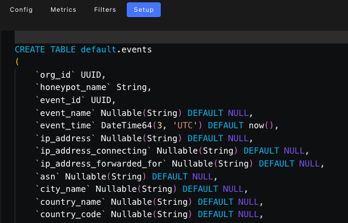The image size is (348, 223).
Task: Click the event_id UUID line
Action: [x=76, y=100]
